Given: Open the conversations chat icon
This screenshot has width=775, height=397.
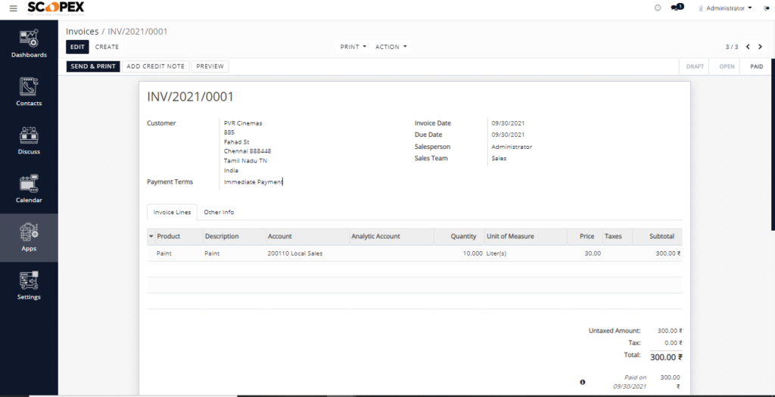Looking at the screenshot, I should [677, 8].
